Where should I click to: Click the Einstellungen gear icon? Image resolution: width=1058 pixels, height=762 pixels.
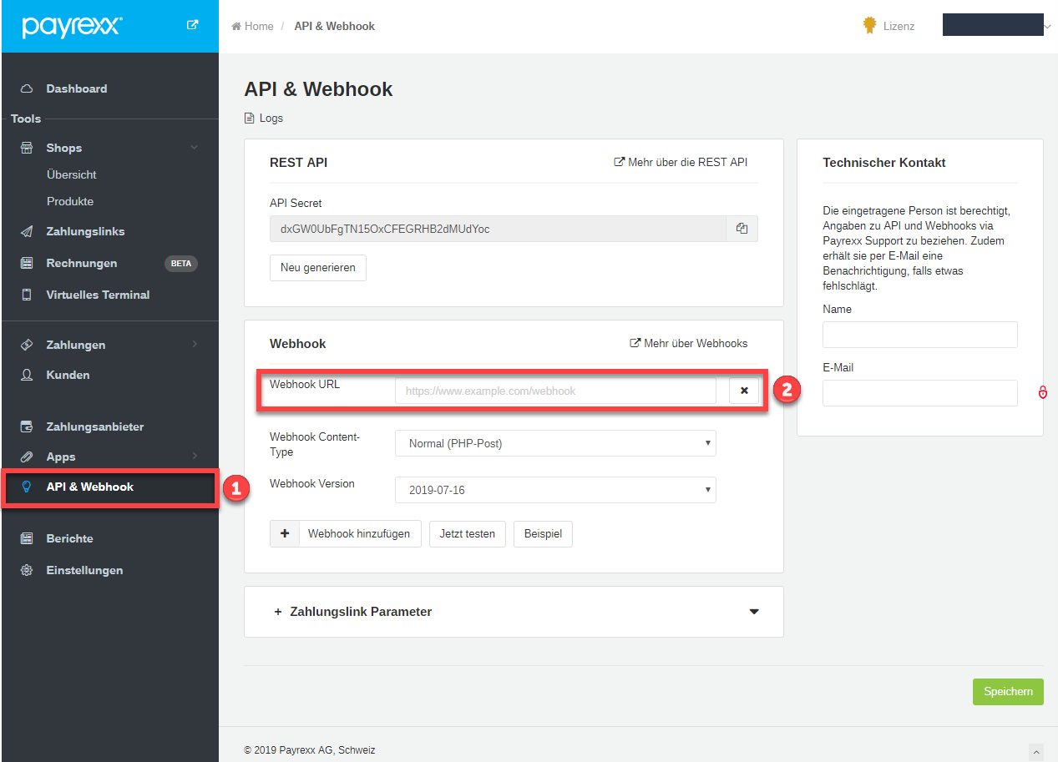click(x=27, y=570)
